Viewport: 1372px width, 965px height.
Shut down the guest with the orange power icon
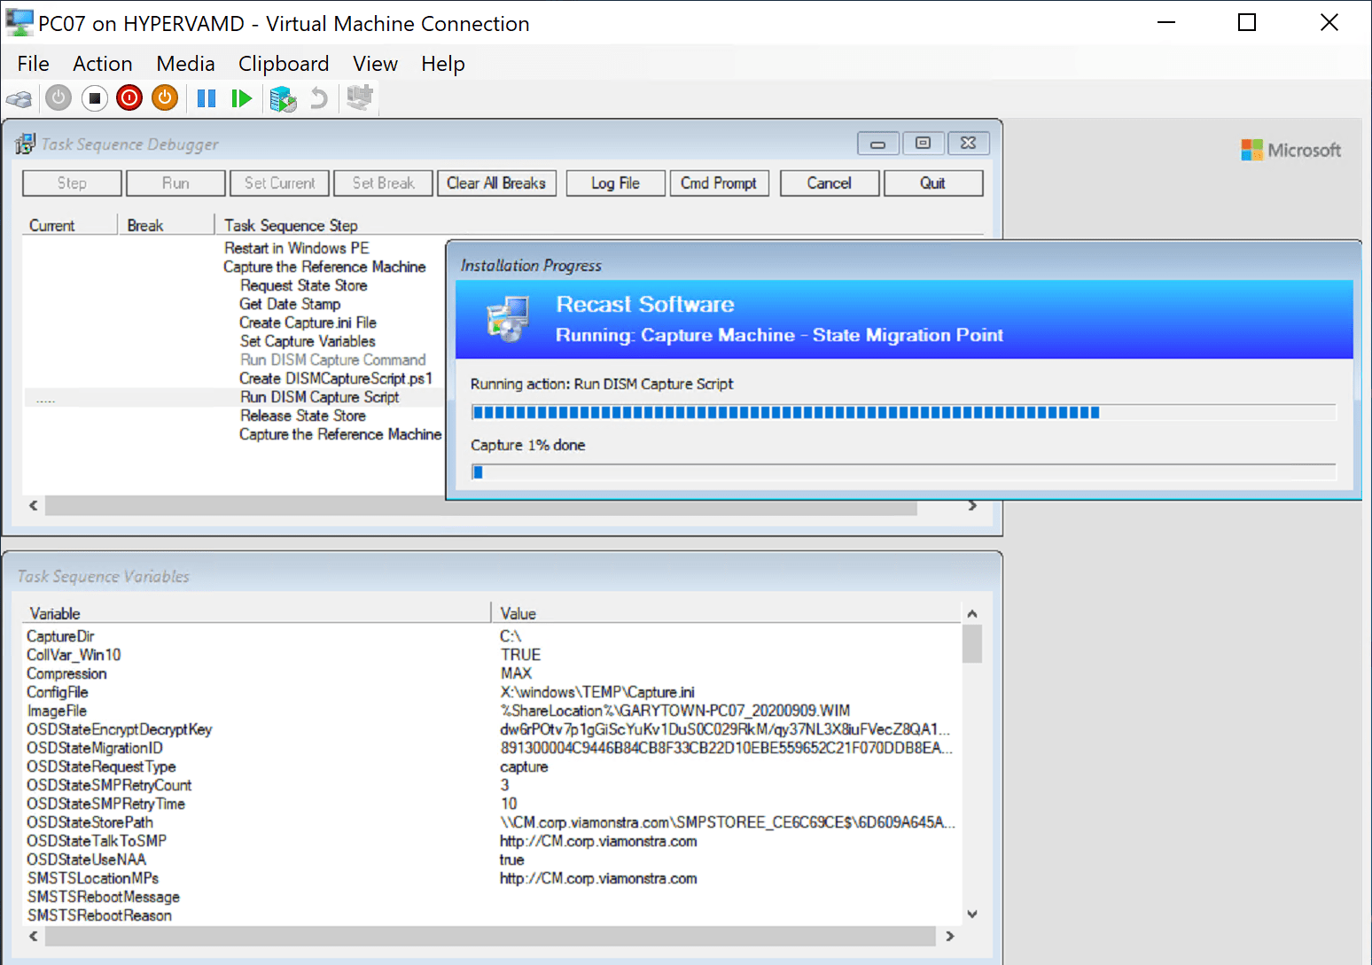(164, 97)
